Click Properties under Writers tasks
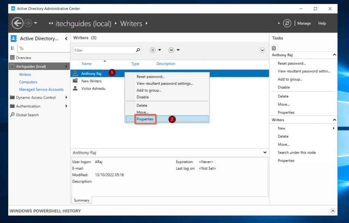The image size is (349, 223). pos(286,160)
